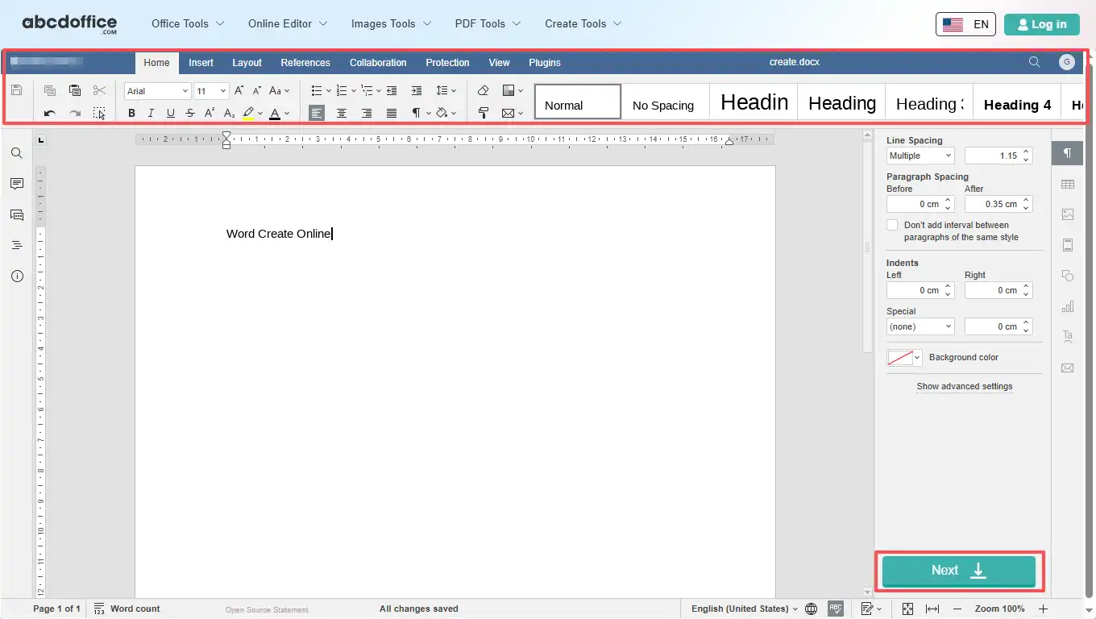Click the Fit to width icon
This screenshot has width=1096, height=619.
[x=932, y=609]
